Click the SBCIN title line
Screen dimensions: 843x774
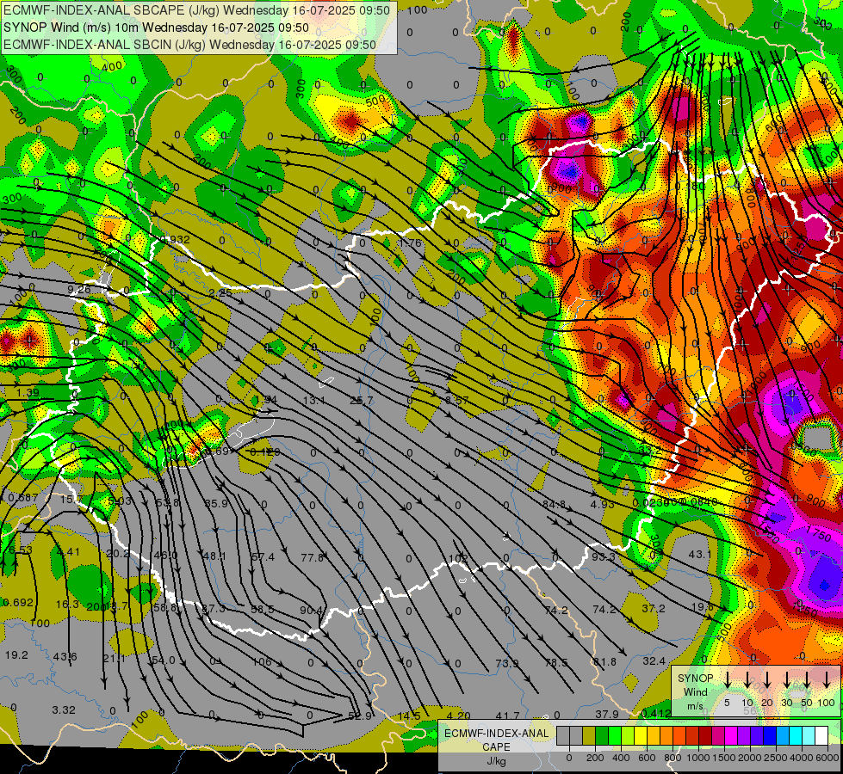click(189, 45)
